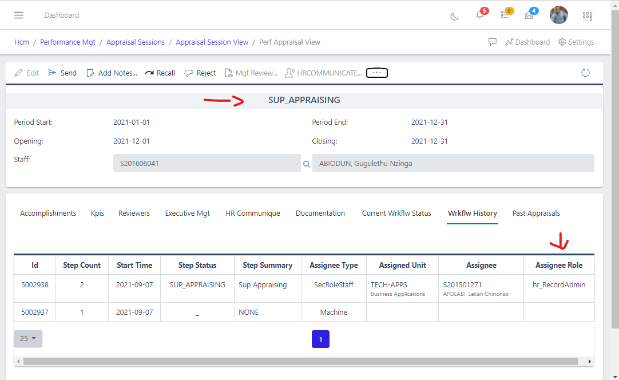Image resolution: width=619 pixels, height=380 pixels.
Task: Open Settings gear link
Action: (x=576, y=42)
